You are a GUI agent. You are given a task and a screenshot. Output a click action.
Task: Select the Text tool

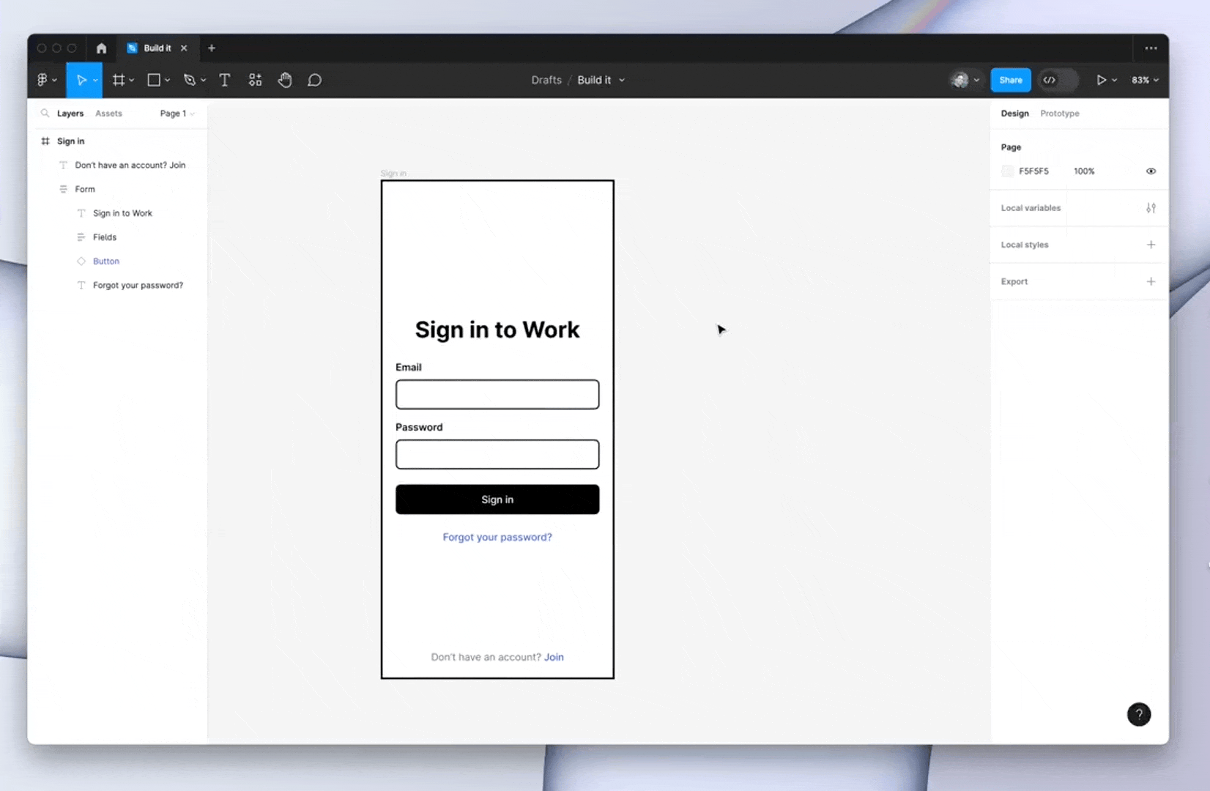(x=225, y=81)
